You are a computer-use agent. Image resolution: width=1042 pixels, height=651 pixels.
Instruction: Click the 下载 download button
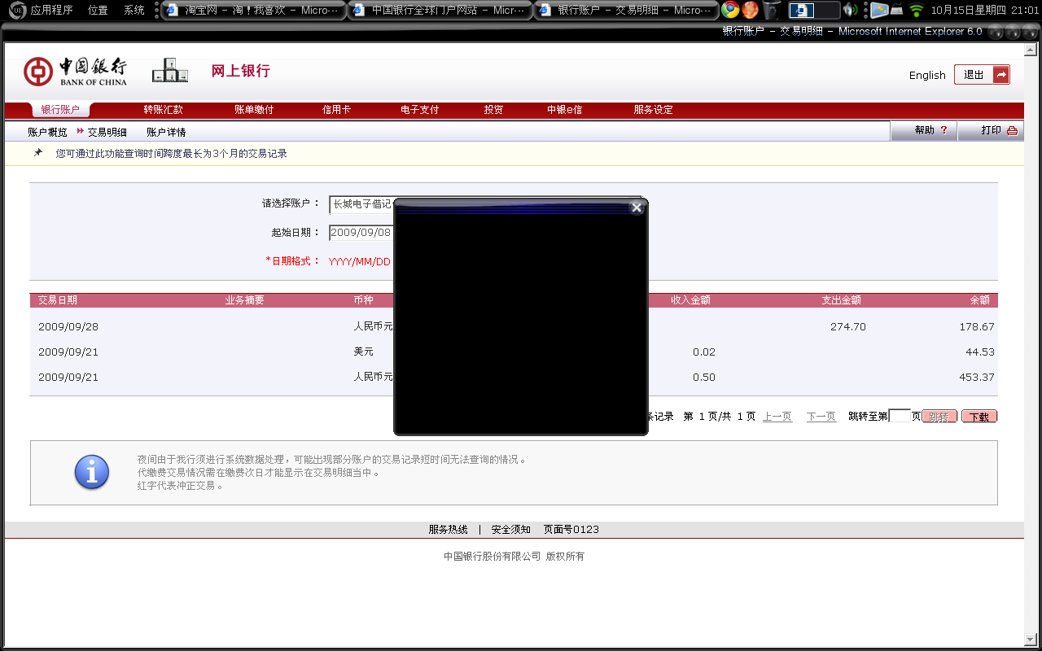pyautogui.click(x=979, y=417)
